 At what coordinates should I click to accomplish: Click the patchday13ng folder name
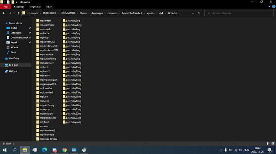tap(74, 76)
